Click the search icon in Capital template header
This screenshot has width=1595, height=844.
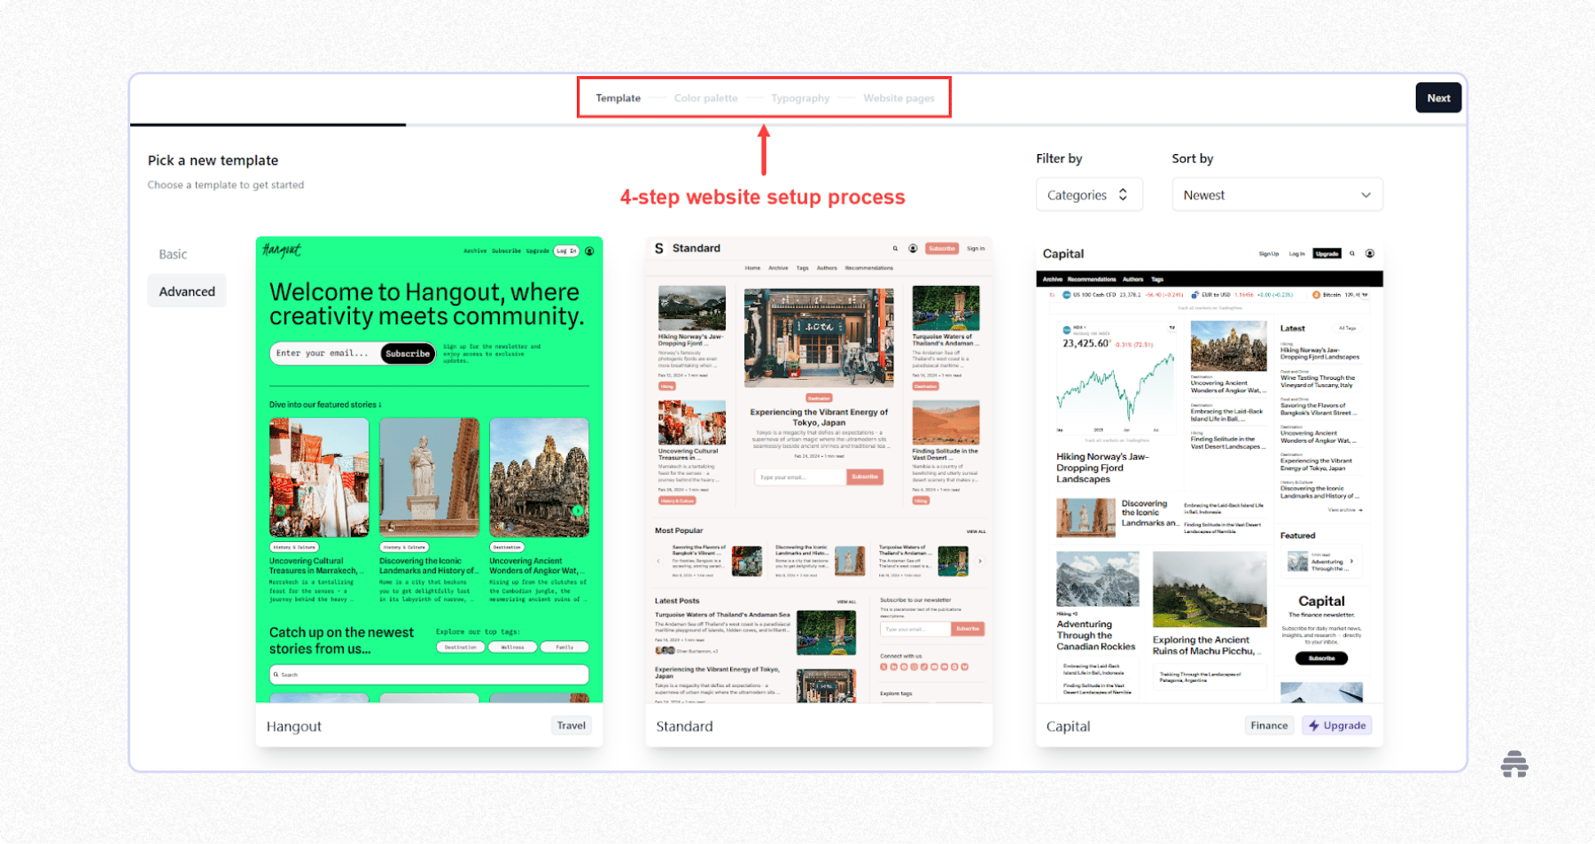1352,254
